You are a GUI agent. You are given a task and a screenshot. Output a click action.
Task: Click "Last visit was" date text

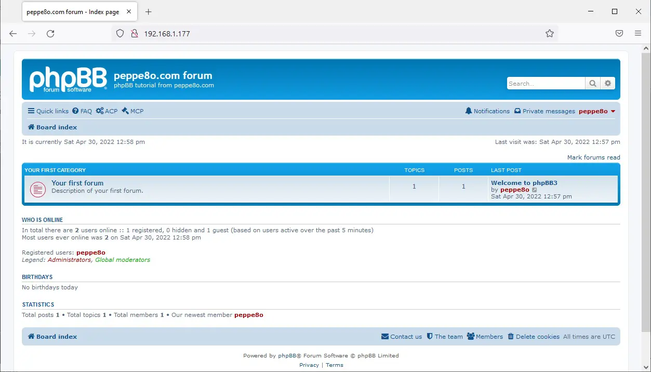(557, 142)
